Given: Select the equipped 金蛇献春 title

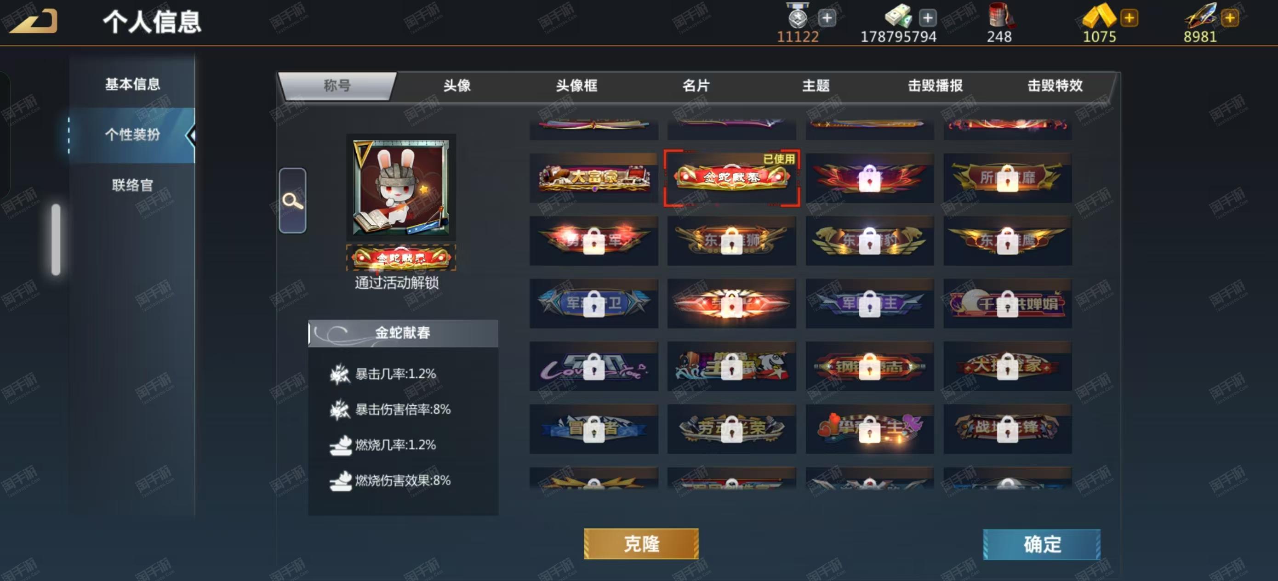Looking at the screenshot, I should tap(731, 177).
